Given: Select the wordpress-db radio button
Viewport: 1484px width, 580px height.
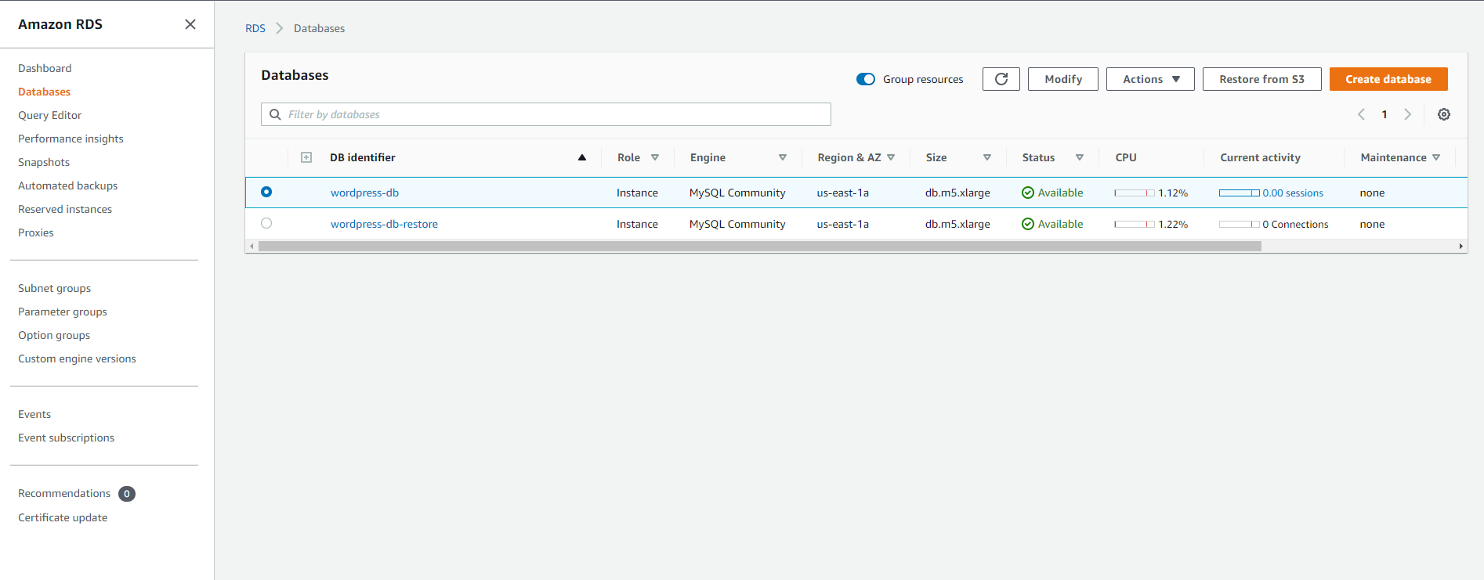Looking at the screenshot, I should pos(266,192).
